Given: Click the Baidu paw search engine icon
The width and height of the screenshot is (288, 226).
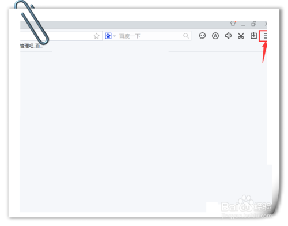Looking at the screenshot, I should pyautogui.click(x=108, y=36).
